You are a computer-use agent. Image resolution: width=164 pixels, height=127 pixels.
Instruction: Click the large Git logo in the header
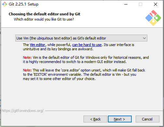click(153, 18)
